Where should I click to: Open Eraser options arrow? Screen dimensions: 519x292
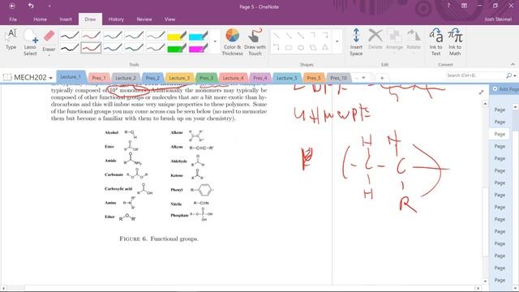pyautogui.click(x=49, y=55)
